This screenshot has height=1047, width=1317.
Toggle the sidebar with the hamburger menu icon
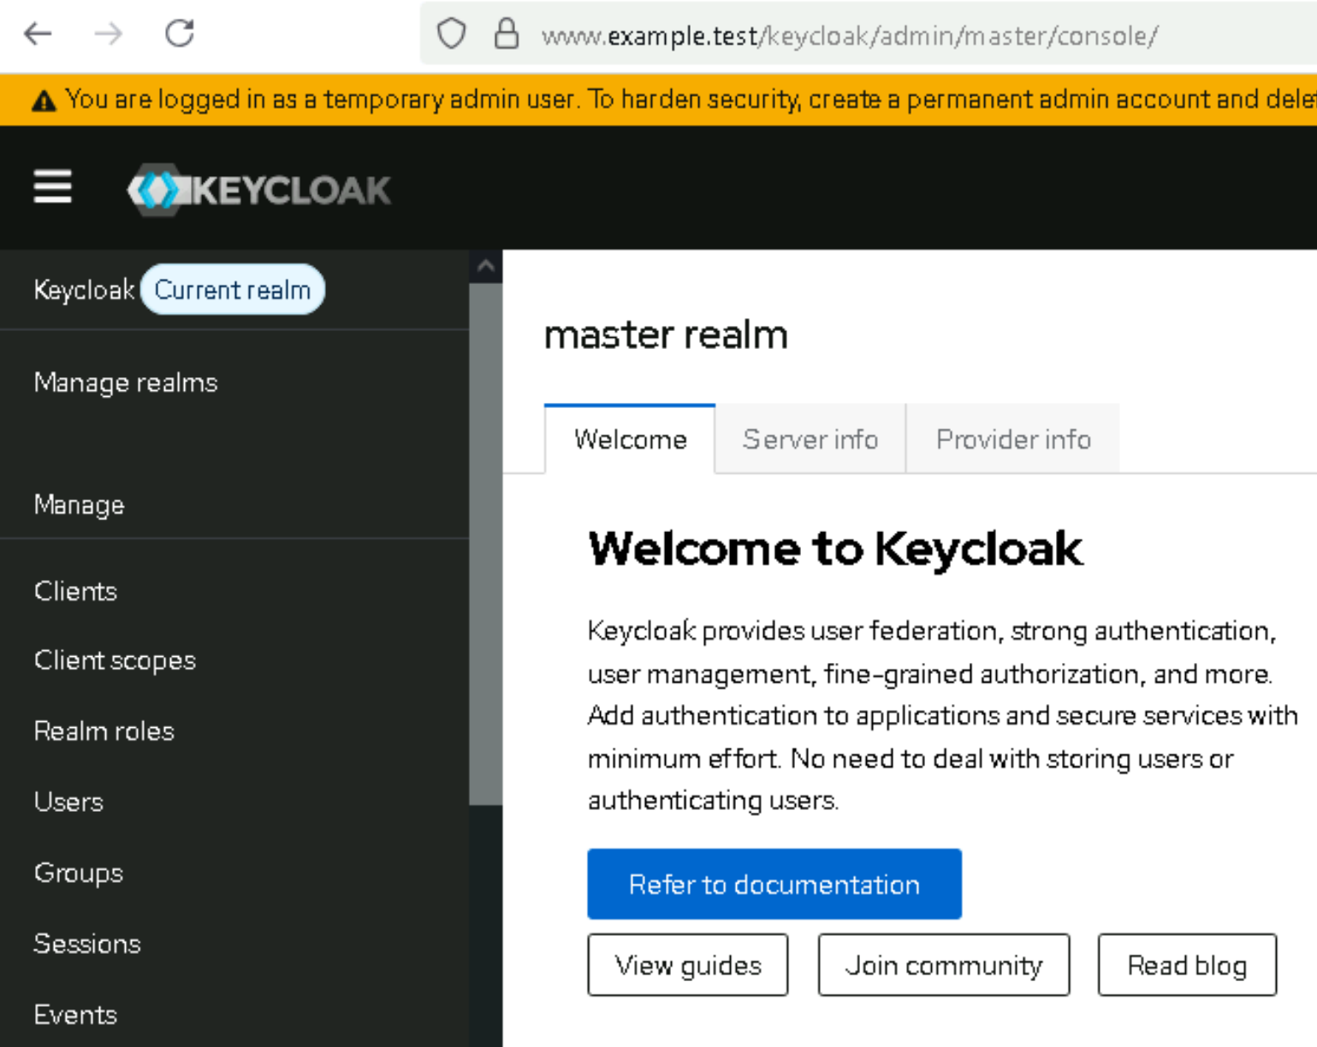52,186
